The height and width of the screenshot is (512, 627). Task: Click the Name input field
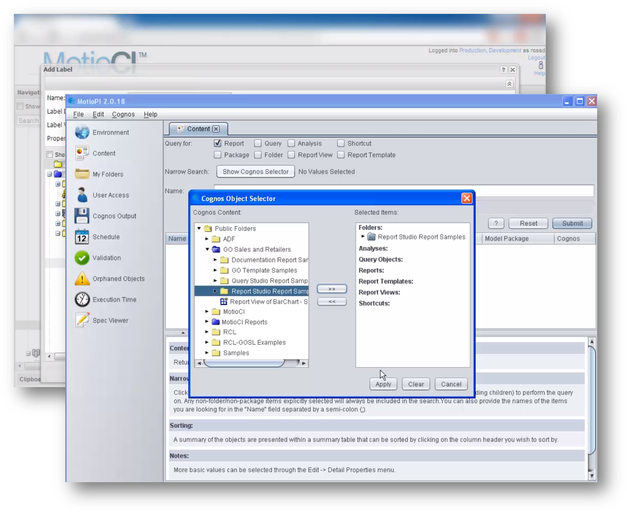tap(404, 191)
